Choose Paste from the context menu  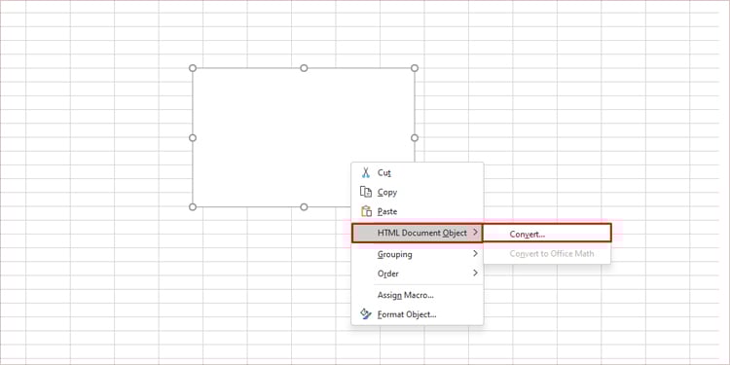click(x=418, y=212)
